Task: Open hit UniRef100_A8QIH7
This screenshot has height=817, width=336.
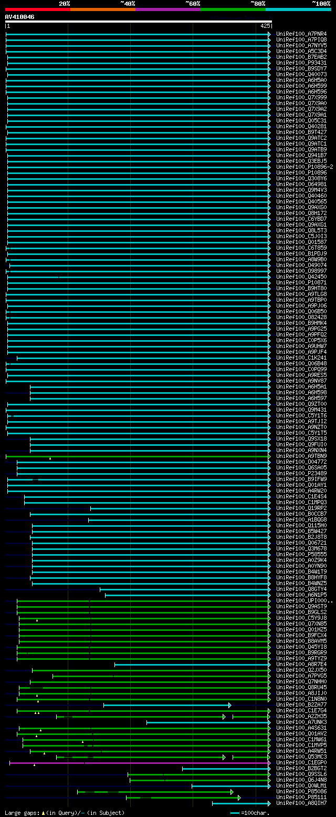Action: click(301, 803)
